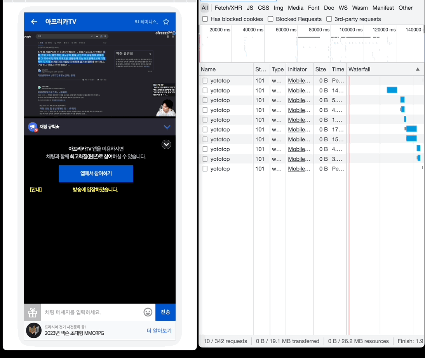Click the circular game ad logo icon
This screenshot has height=358, width=425.
(34, 330)
